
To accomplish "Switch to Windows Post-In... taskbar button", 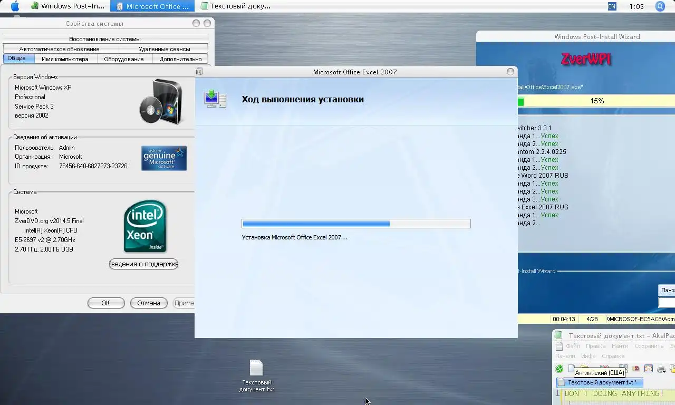I will point(69,6).
